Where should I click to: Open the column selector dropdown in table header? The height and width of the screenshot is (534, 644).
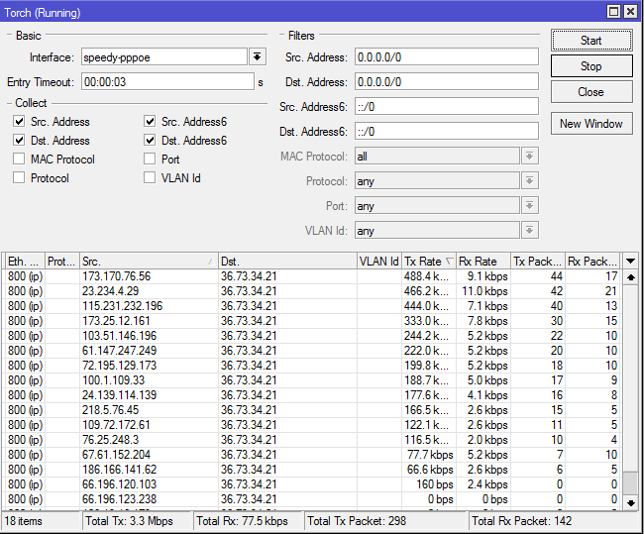click(x=631, y=261)
